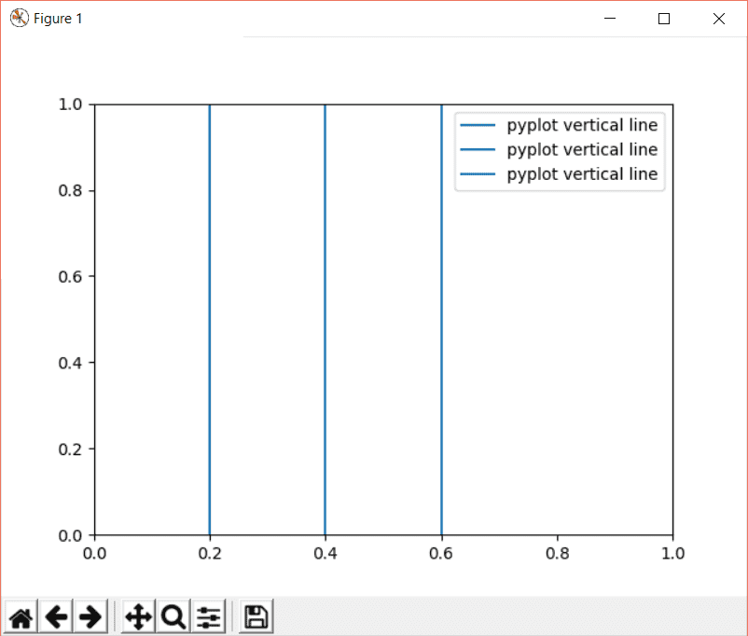Viewport: 748px width, 636px height.
Task: Click the x-axis tick label 0.0
Action: coord(94,553)
